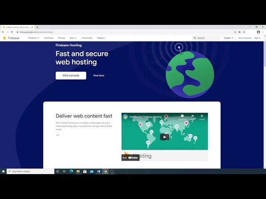Image resolution: width=266 pixels, height=199 pixels.
Task: Open the English language selector
Action: [x=229, y=38]
